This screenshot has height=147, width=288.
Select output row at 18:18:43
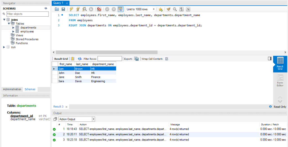[169, 129]
